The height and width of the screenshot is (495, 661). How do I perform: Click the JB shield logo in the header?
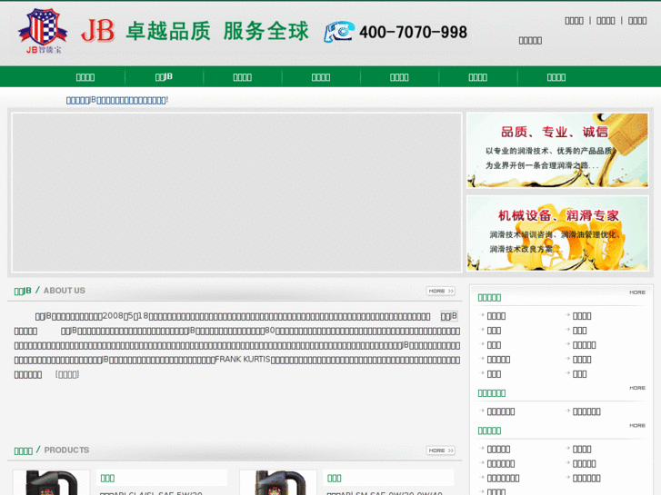point(42,31)
